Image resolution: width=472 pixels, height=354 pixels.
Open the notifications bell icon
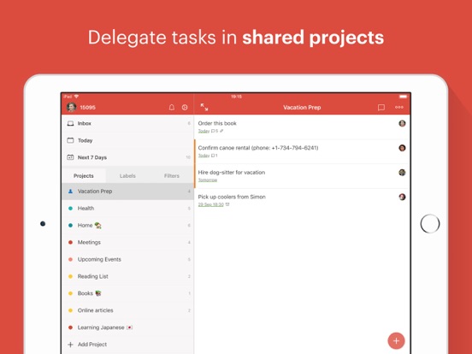click(172, 108)
